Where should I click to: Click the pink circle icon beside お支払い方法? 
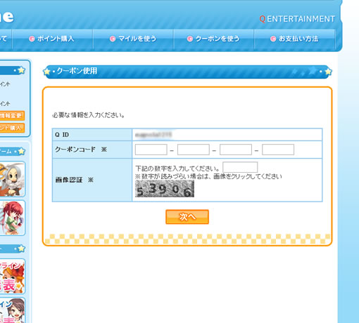[x=273, y=39]
